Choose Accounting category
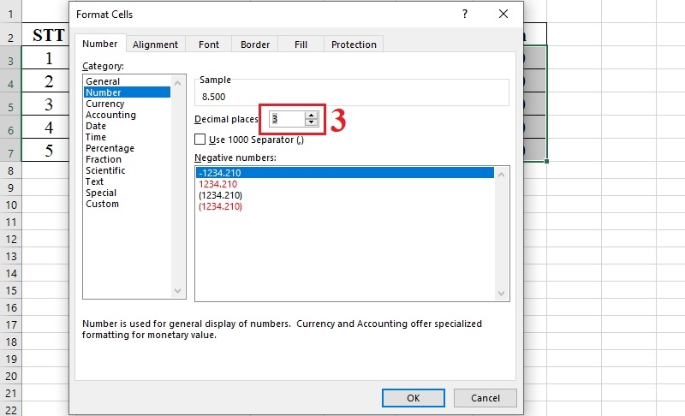Viewport: 685px width, 416px height. [127, 115]
